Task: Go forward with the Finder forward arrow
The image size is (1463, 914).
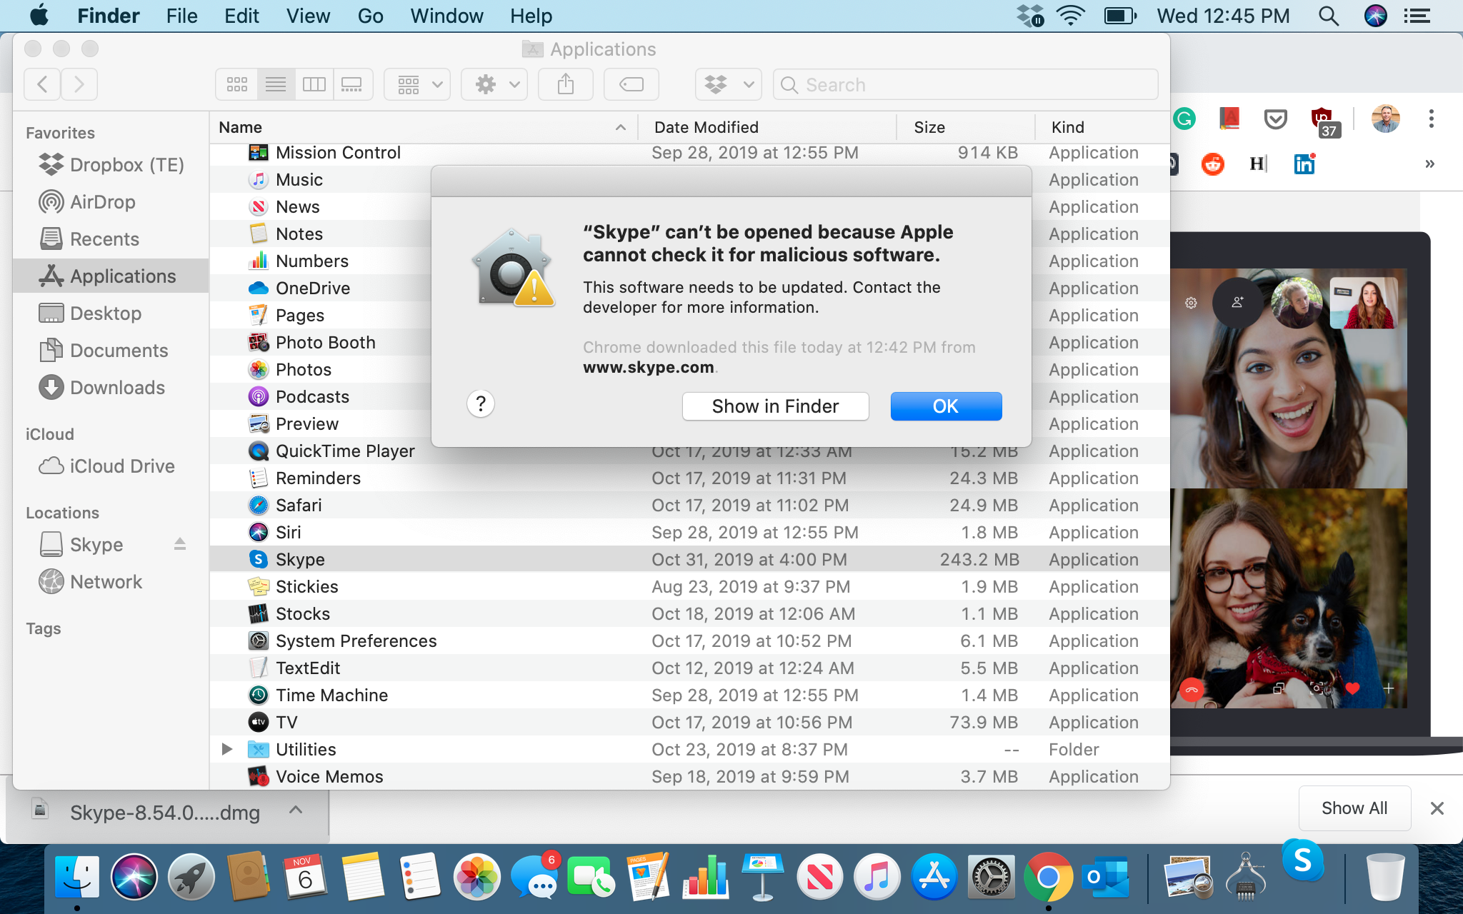Action: tap(79, 84)
